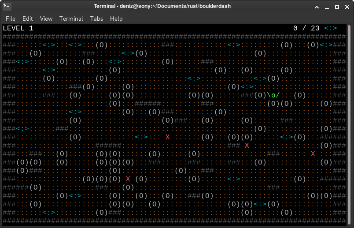Expand the Tabs menu
This screenshot has width=354, height=228.
click(x=96, y=19)
